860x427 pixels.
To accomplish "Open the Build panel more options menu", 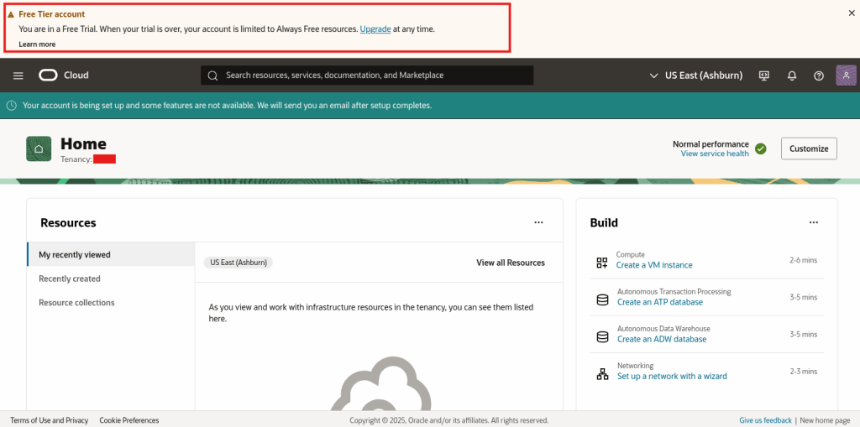I will pyautogui.click(x=813, y=222).
